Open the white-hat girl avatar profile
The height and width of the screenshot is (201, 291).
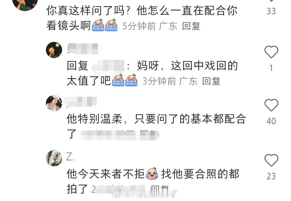click(x=54, y=103)
